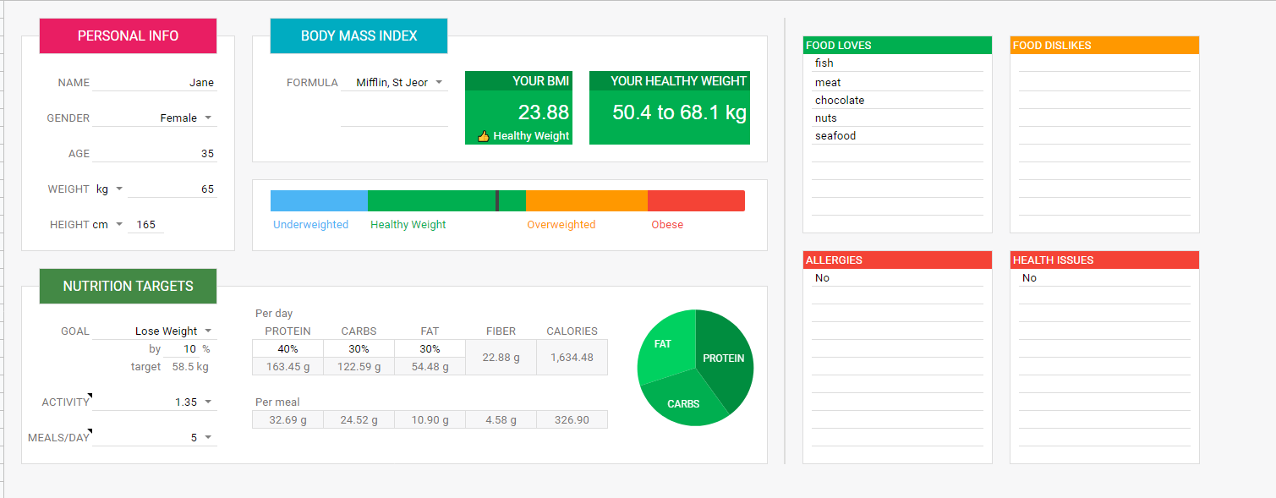Image resolution: width=1276 pixels, height=498 pixels.
Task: Click the Food Dislikes column header
Action: 1104,46
